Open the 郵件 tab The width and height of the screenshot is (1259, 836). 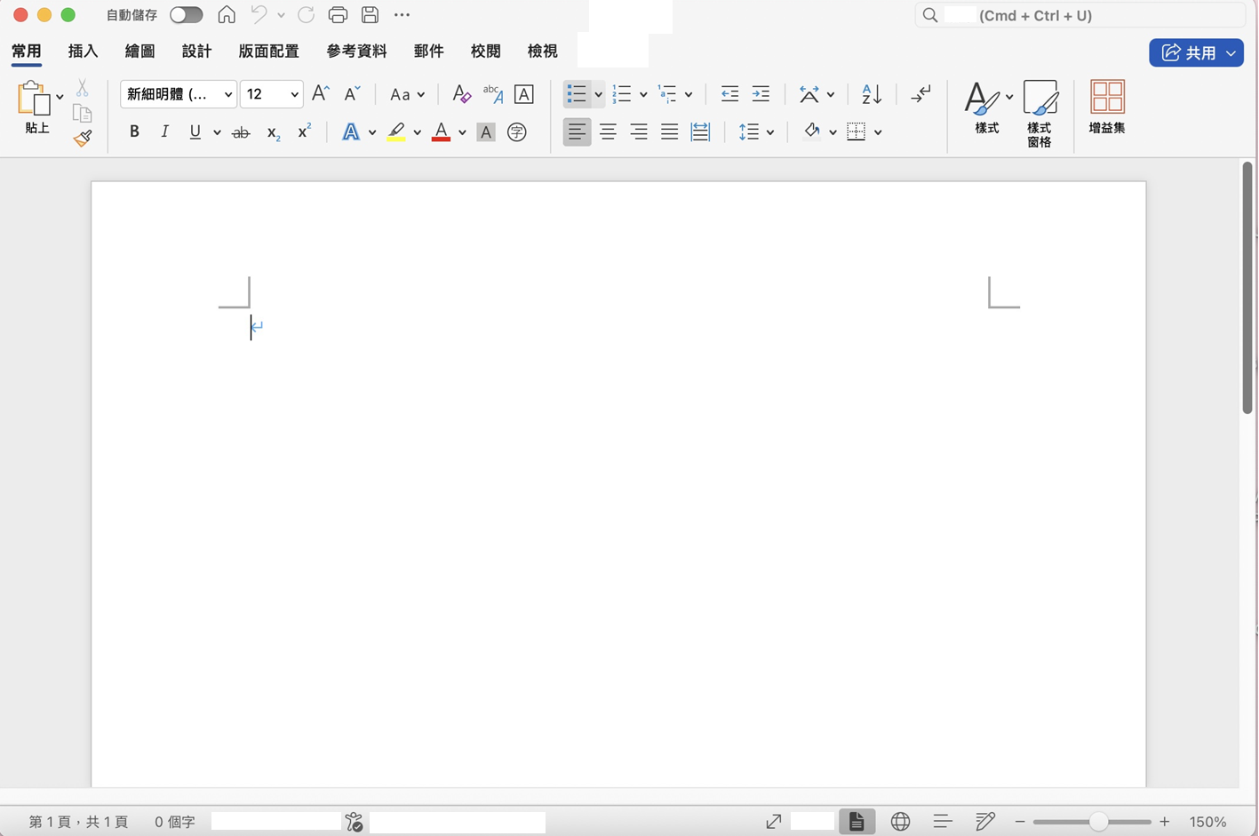429,52
